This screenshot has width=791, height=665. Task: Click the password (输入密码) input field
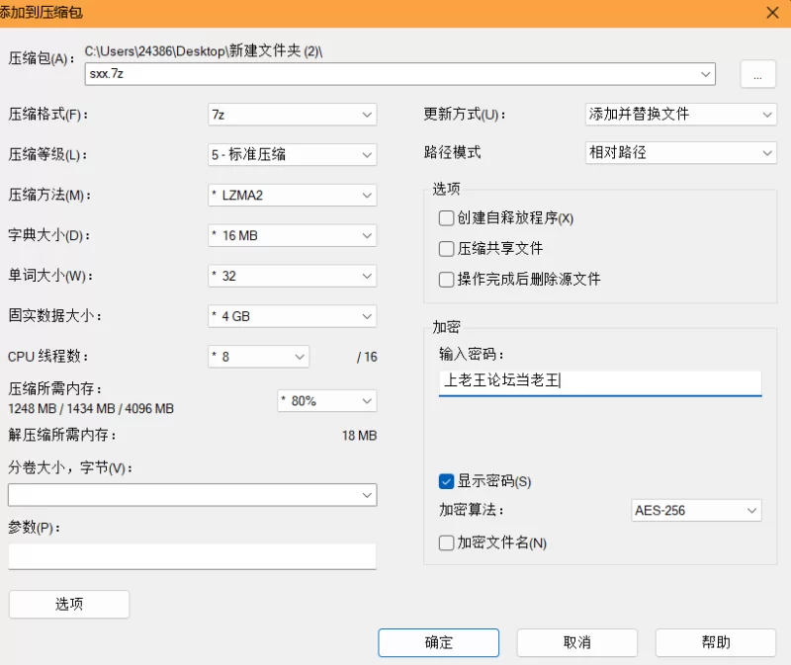[600, 383]
